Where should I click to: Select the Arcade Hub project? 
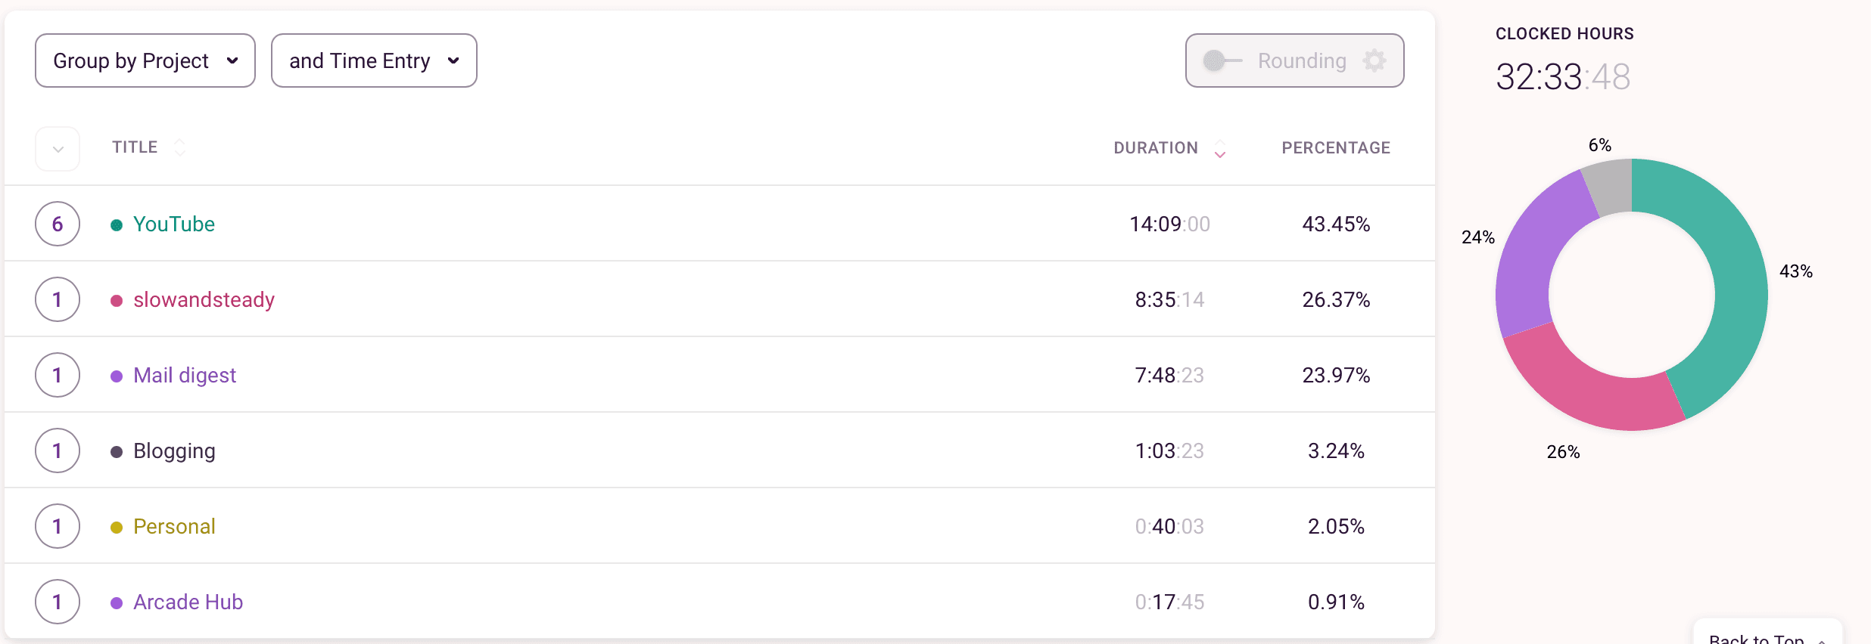pyautogui.click(x=188, y=602)
